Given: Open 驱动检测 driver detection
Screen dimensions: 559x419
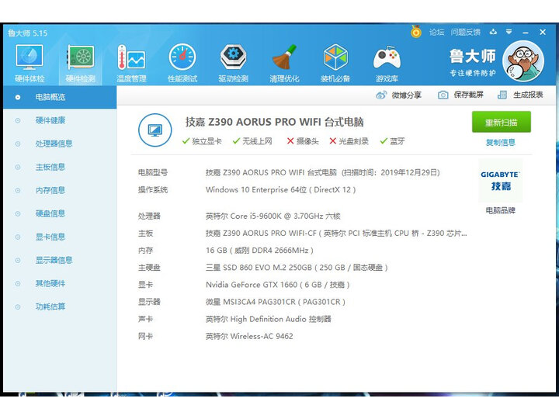Looking at the screenshot, I should [234, 63].
